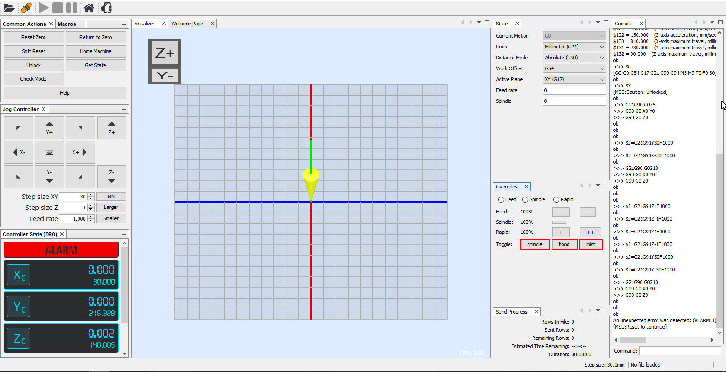This screenshot has height=372, width=726.
Task: Jog diagonally up-left in Jog Controller
Action: pyautogui.click(x=18, y=128)
